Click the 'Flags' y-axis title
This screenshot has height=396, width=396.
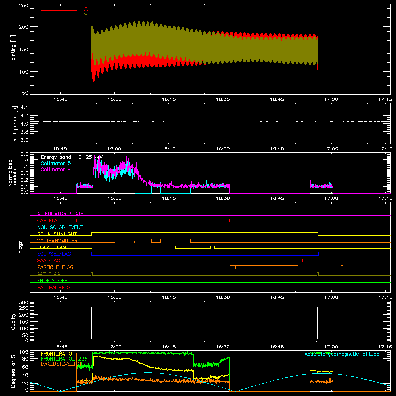pyautogui.click(x=20, y=247)
